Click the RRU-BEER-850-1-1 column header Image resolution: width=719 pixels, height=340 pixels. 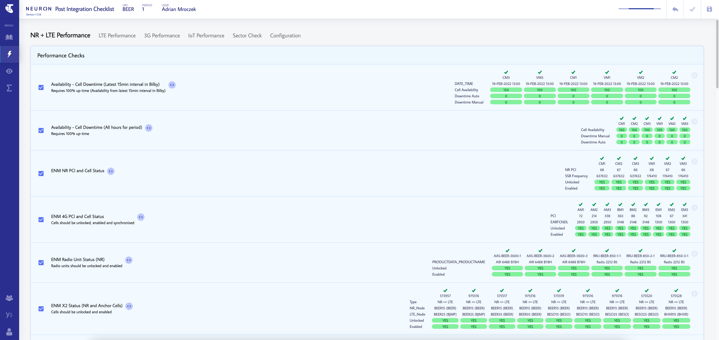[x=607, y=256]
